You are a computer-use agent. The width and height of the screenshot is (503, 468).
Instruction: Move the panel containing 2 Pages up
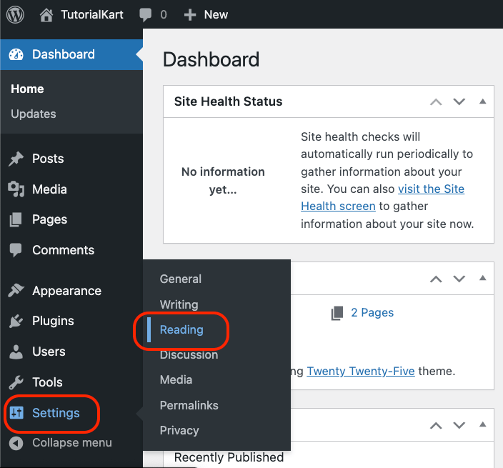436,279
